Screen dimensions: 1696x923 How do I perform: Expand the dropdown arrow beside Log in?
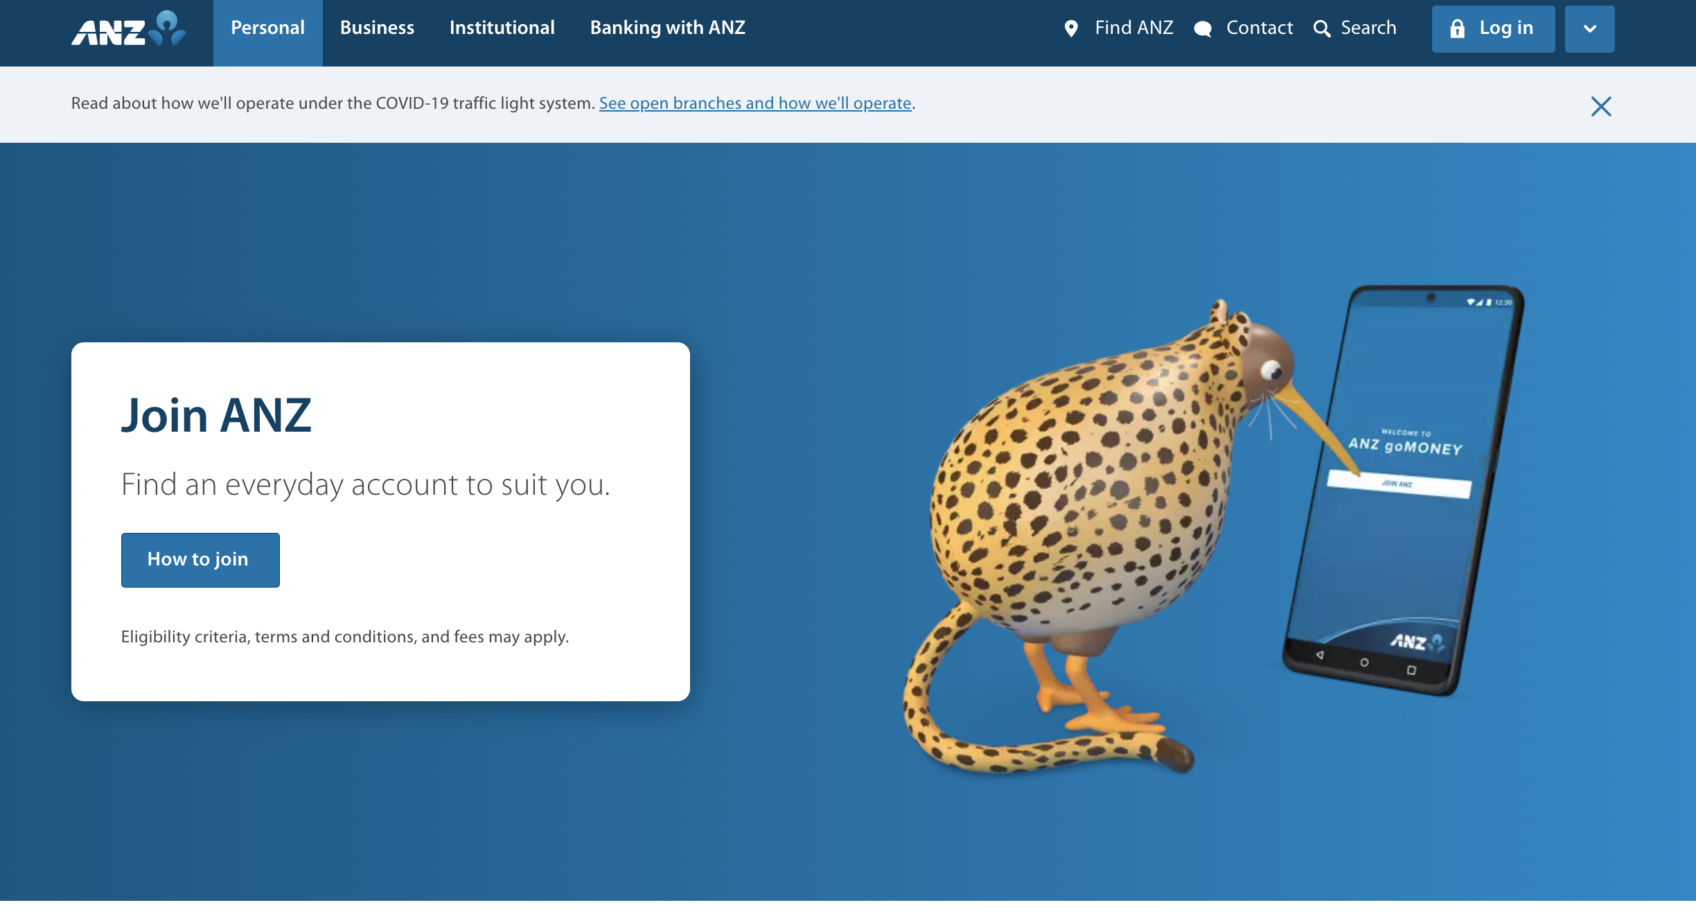(x=1589, y=28)
